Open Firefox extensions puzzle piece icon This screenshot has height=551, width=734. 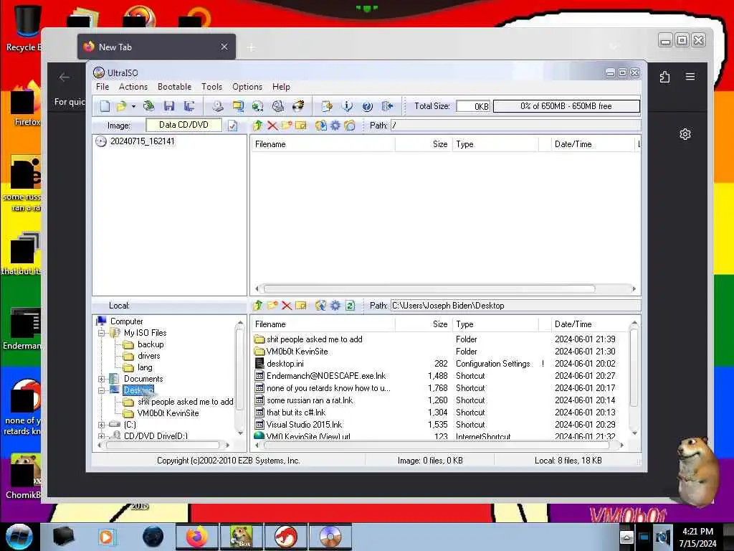(664, 77)
